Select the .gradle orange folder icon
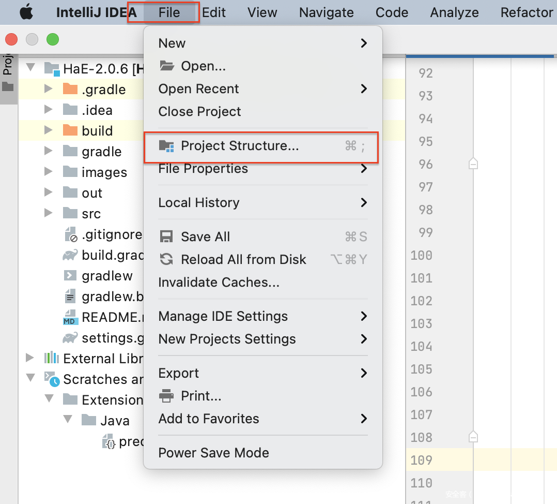This screenshot has width=557, height=504. (70, 88)
